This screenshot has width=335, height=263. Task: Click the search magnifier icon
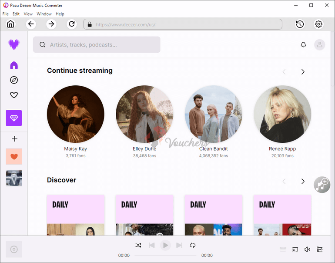(42, 44)
